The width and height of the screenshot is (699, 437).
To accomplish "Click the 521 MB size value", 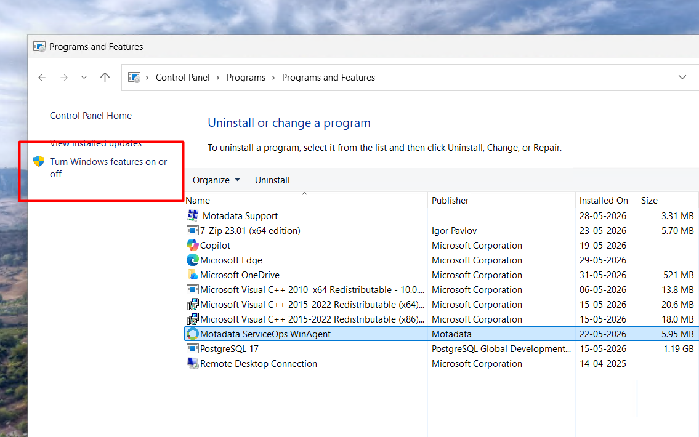I will pyautogui.click(x=679, y=275).
